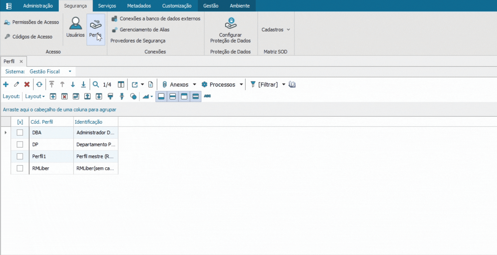Tick the RMLiber profile checkbox
The height and width of the screenshot is (255, 497).
coord(20,168)
